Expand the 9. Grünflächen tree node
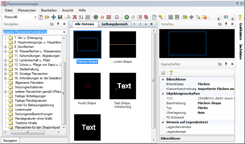This screenshot has height=144, width=245. (x=5, y=47)
